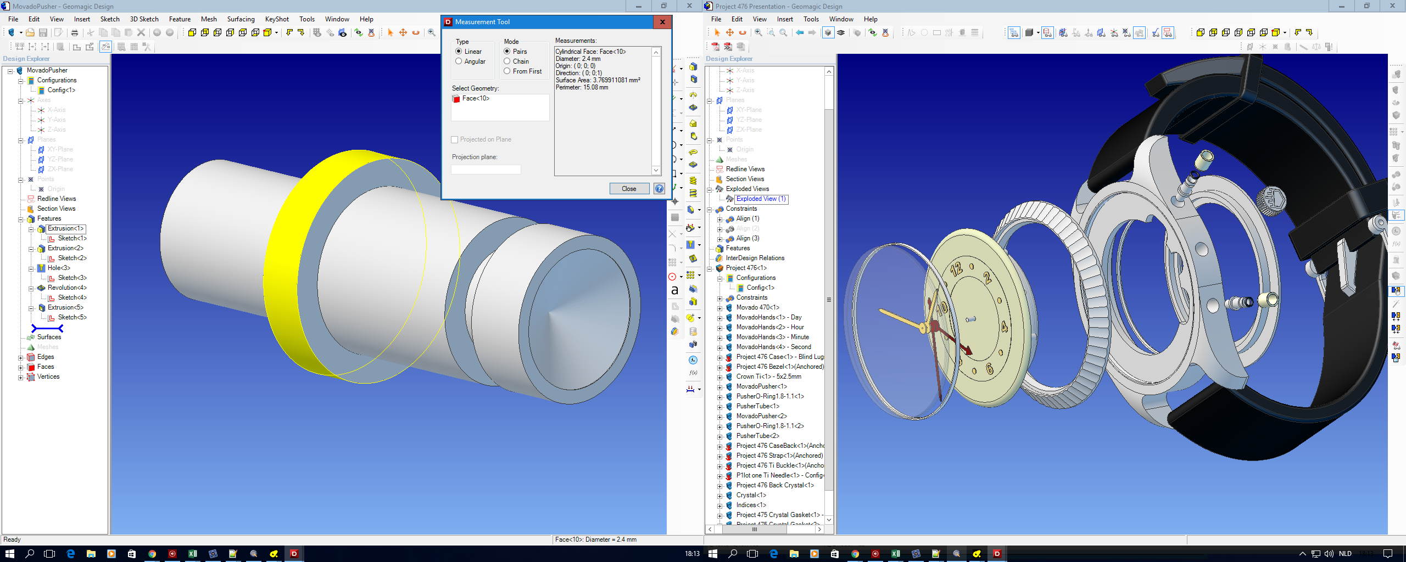This screenshot has height=562, width=1406.
Task: Expand the Faces node in MovadoPusher explorer
Action: tap(21, 367)
